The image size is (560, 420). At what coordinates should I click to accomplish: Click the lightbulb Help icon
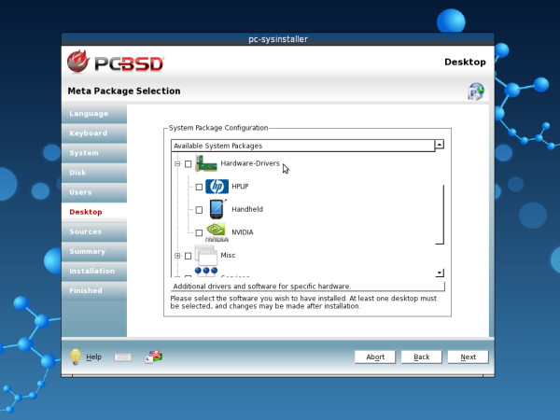(x=77, y=357)
